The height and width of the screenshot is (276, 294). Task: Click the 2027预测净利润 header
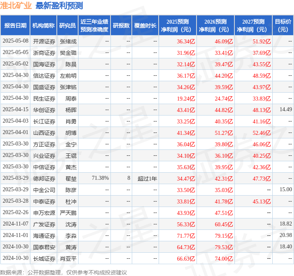(253, 25)
